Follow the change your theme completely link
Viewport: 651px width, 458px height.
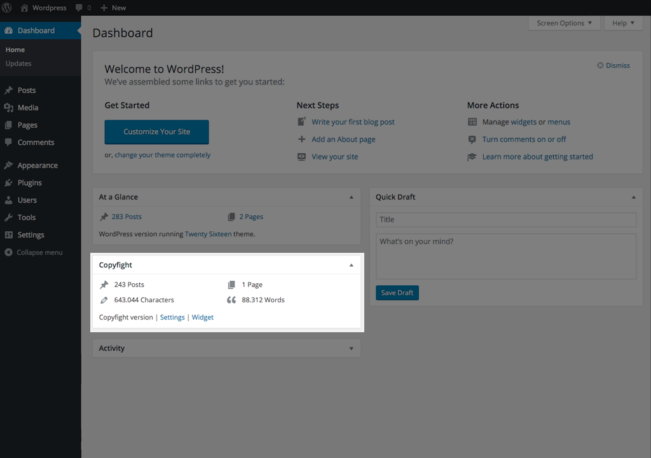tap(162, 155)
